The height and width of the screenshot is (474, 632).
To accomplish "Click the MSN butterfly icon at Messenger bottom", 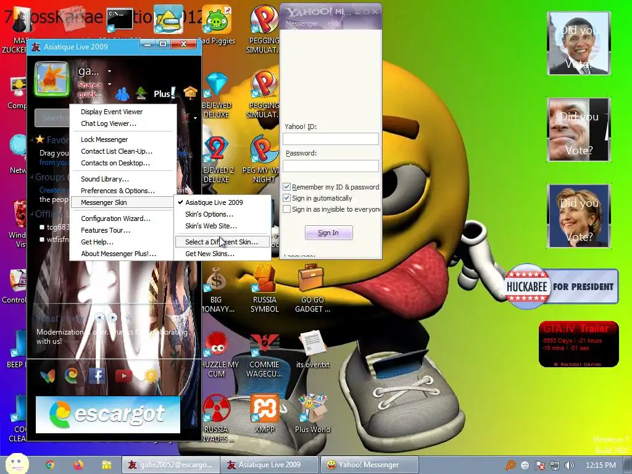I will click(x=47, y=376).
